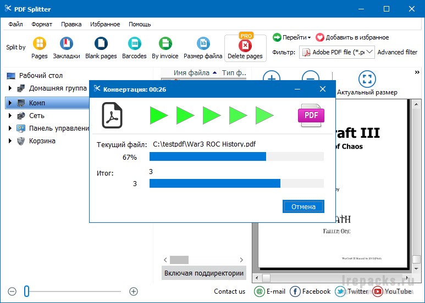The image size is (425, 303).
Task: Click the pink PDF output icon in dialog
Action: (x=311, y=115)
